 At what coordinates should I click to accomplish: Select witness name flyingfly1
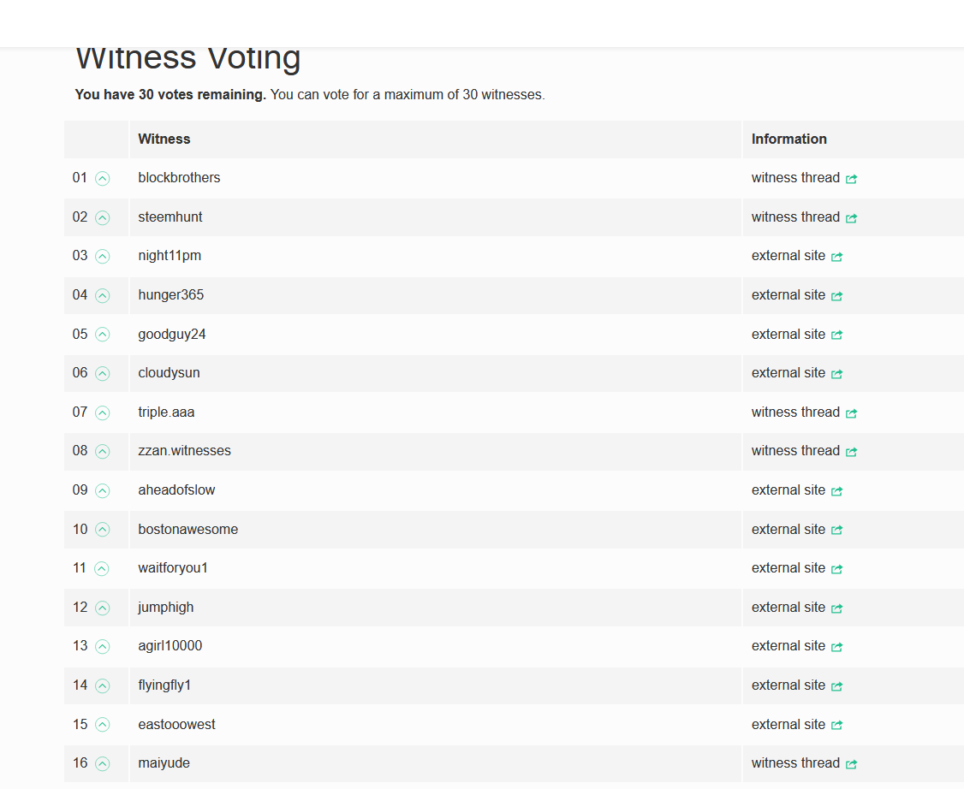pos(164,685)
